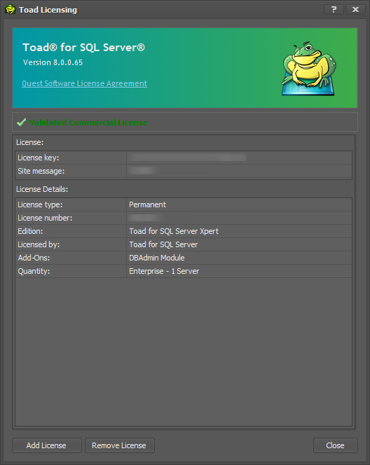Screen dimensions: 370x465
Task: Close the Toad Licensing dialog via X
Action: (x=355, y=10)
